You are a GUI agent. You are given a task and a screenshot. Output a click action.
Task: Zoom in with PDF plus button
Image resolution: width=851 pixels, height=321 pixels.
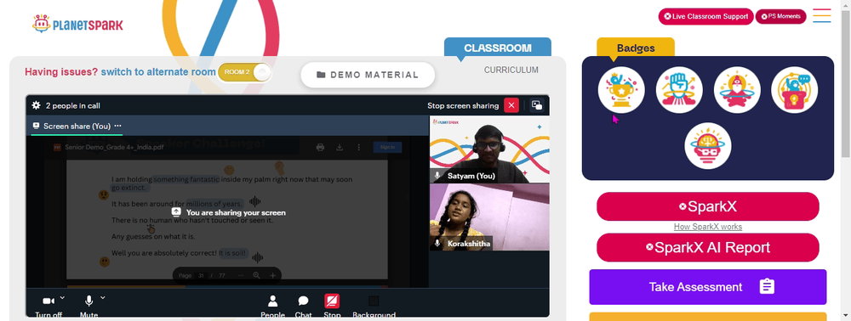point(273,275)
